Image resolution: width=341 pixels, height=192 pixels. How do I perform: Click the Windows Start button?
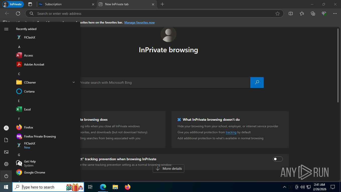(6, 187)
